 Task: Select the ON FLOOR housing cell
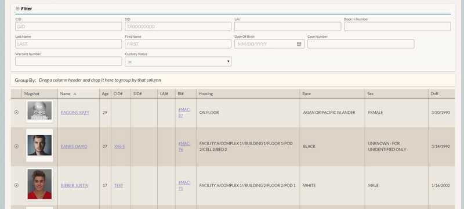(x=248, y=113)
